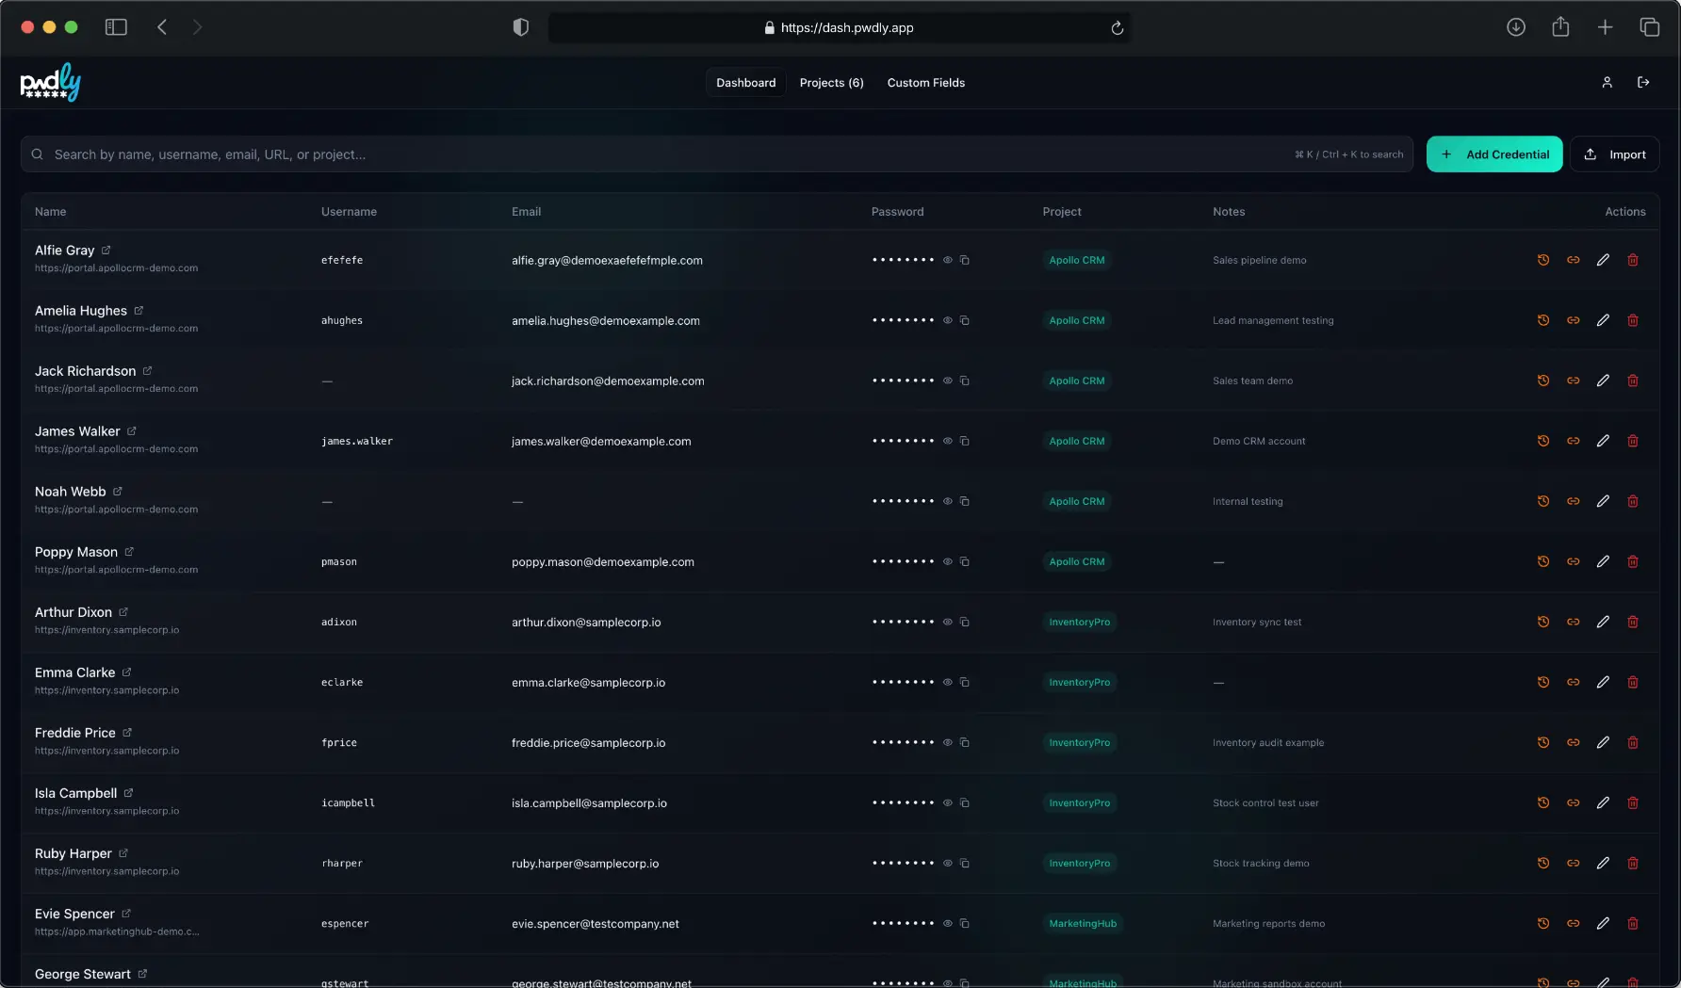Reveal Jack Richardson's password
This screenshot has height=988, width=1681.
(948, 381)
